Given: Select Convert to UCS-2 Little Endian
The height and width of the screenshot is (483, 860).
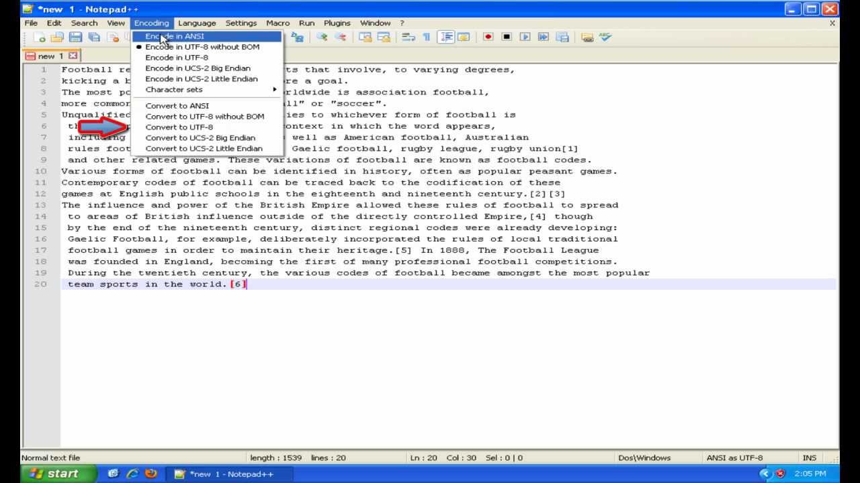Looking at the screenshot, I should click(204, 148).
